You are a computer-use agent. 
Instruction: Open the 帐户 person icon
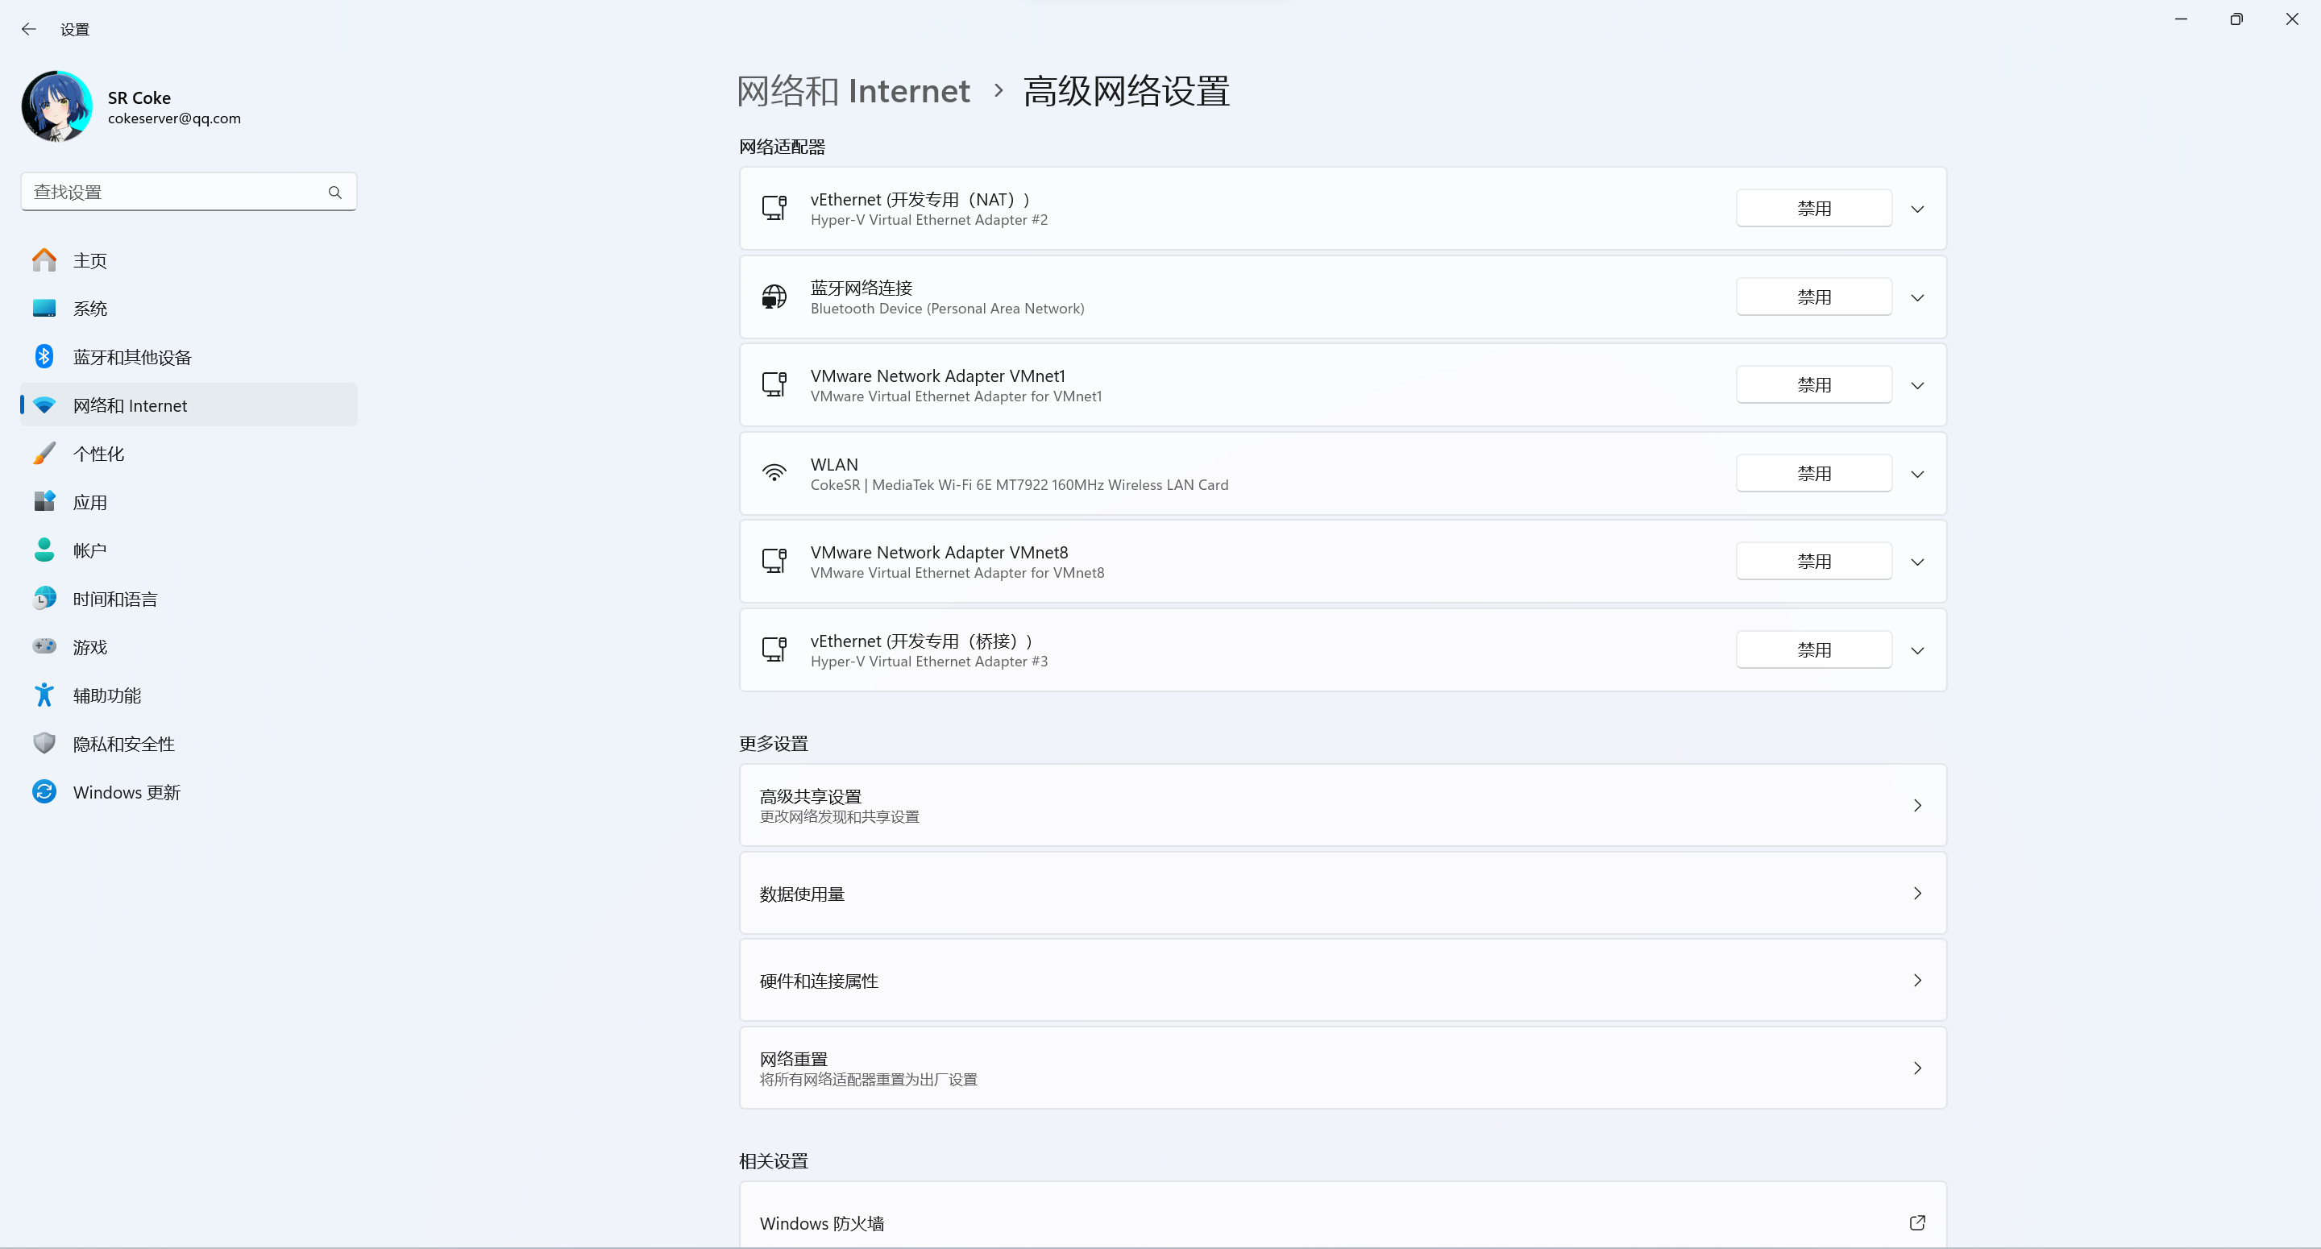(x=44, y=550)
